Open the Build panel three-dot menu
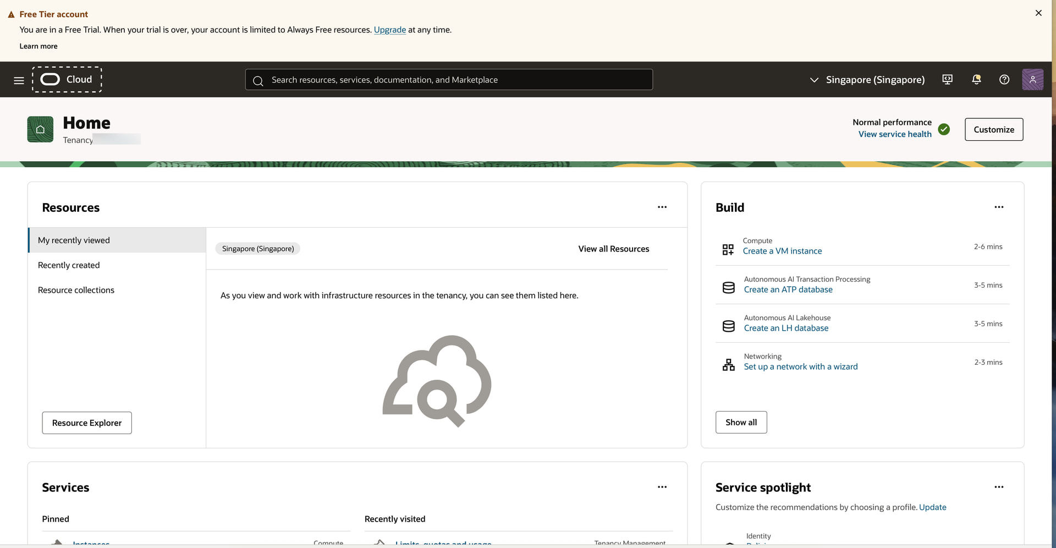1056x548 pixels. tap(999, 207)
